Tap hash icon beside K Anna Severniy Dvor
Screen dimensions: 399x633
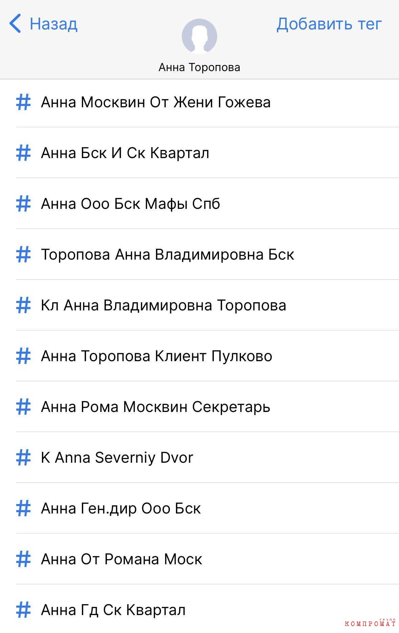click(23, 457)
